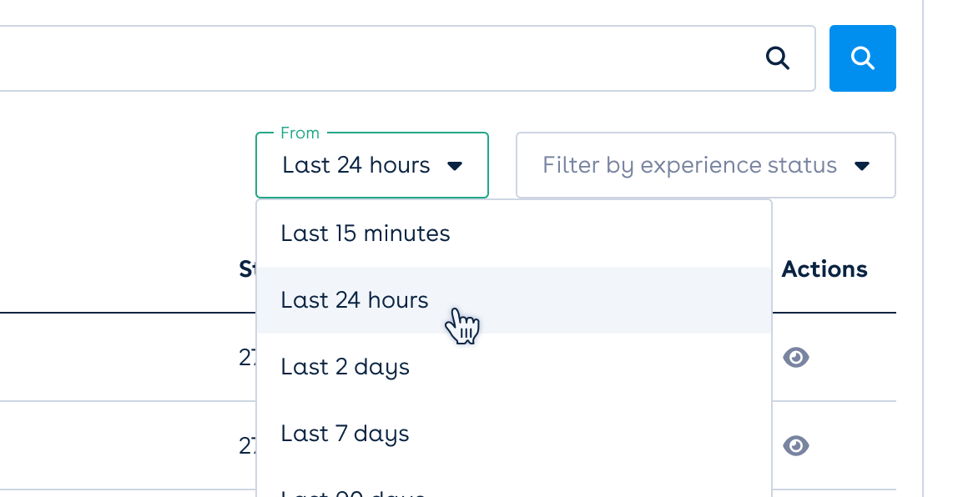This screenshot has height=497, width=953.
Task: Select the Last 15 minutes option
Action: (x=366, y=233)
